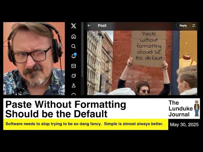The image size is (203, 152).
Task: Click the Lunduke cartoon mascot figure
Action: pyautogui.click(x=197, y=109)
